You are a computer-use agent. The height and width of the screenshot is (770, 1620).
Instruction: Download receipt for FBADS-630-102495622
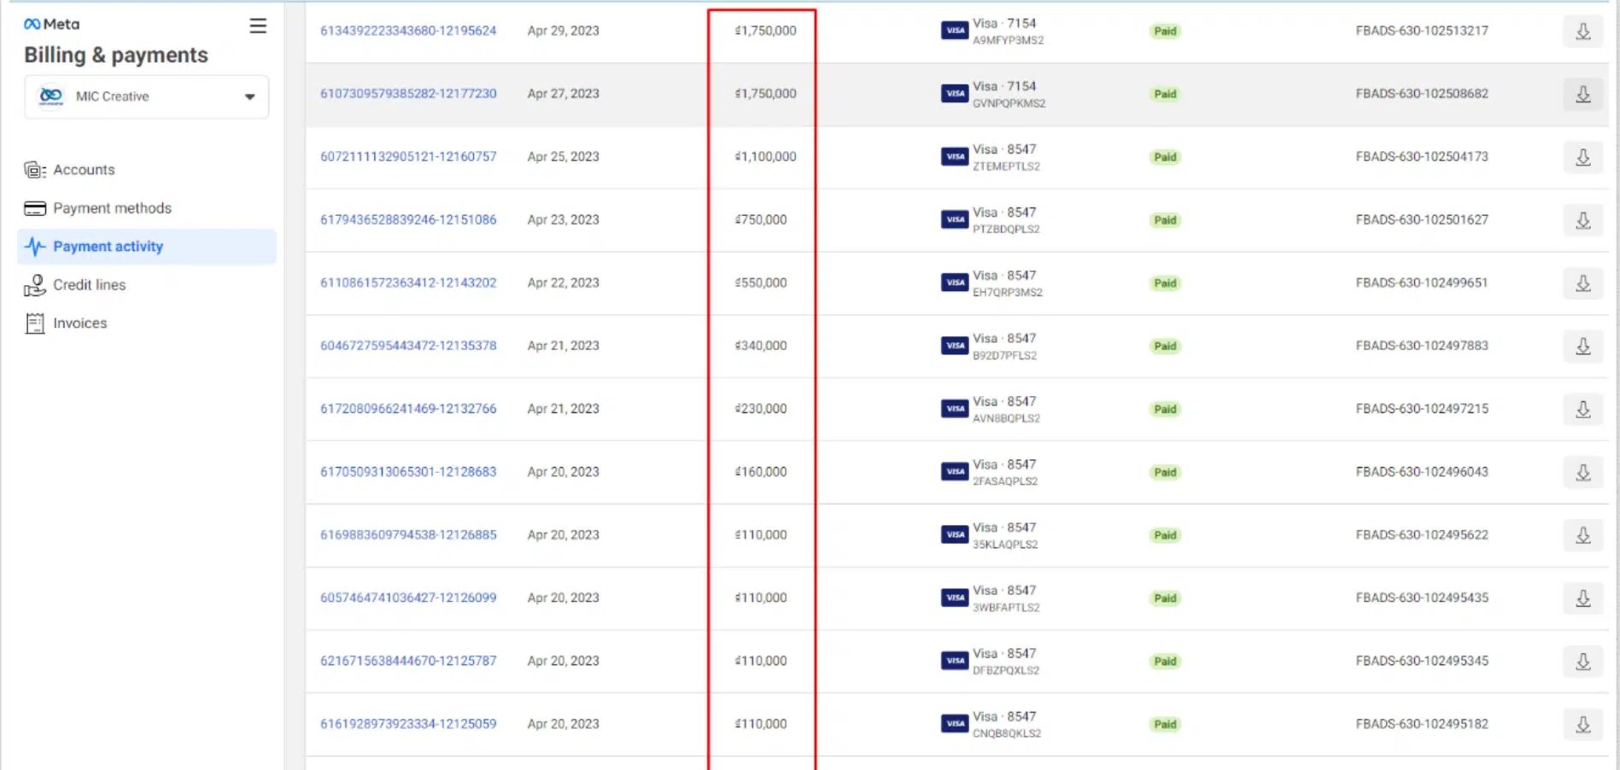click(1582, 535)
